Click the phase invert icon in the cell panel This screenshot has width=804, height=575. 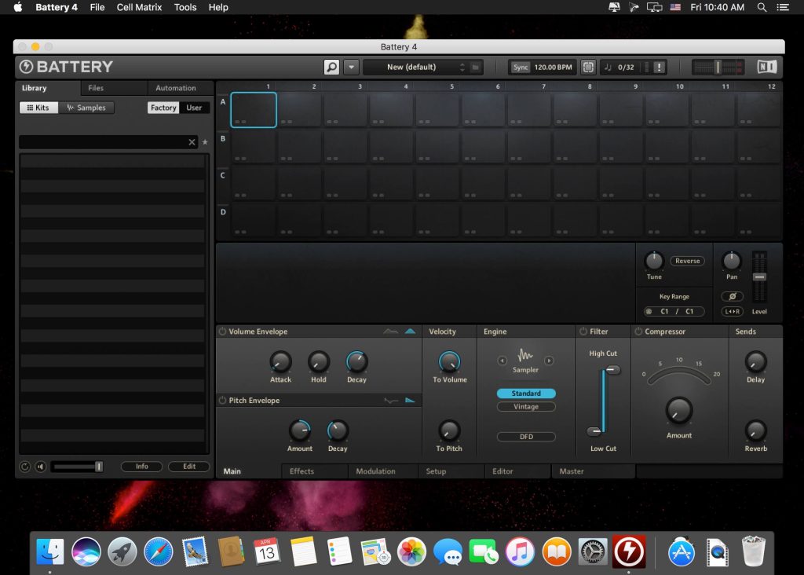733,296
